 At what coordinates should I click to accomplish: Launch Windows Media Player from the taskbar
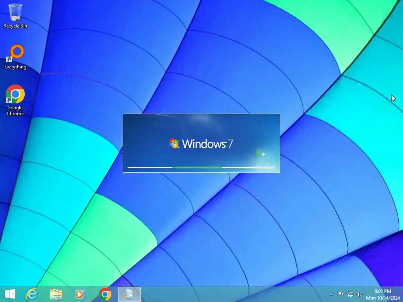80,294
